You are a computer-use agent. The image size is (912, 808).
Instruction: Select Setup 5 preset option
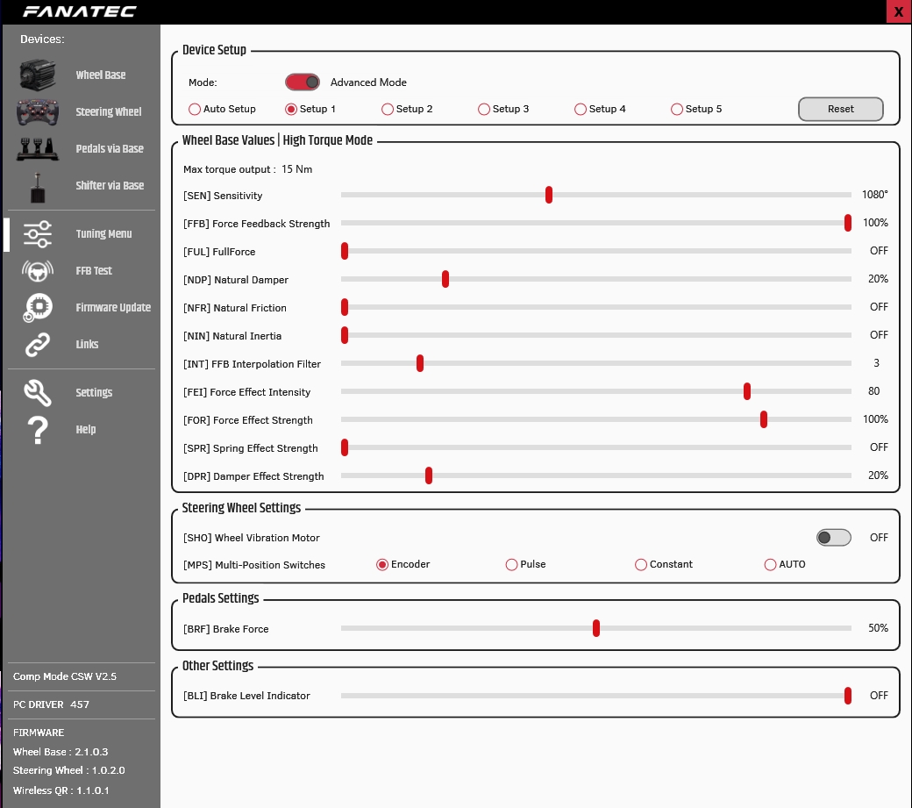(x=677, y=110)
